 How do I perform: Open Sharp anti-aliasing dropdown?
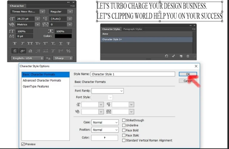coord(63,58)
